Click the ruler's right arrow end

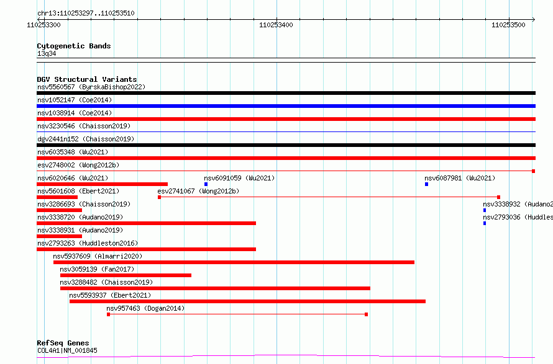pos(533,19)
